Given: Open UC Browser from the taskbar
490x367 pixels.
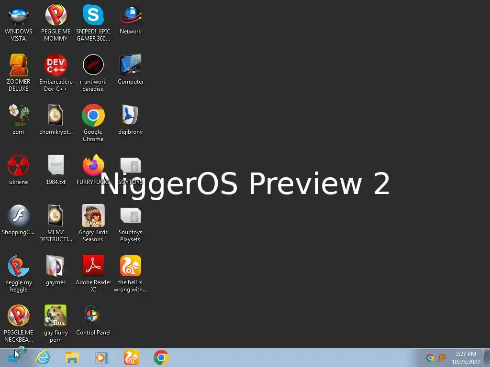Looking at the screenshot, I should 131,357.
